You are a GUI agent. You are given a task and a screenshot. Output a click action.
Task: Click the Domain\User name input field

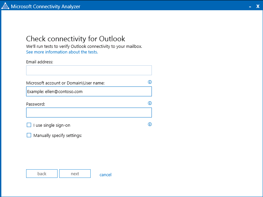point(89,91)
